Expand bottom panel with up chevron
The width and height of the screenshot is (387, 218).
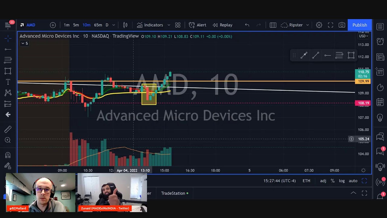point(353,193)
